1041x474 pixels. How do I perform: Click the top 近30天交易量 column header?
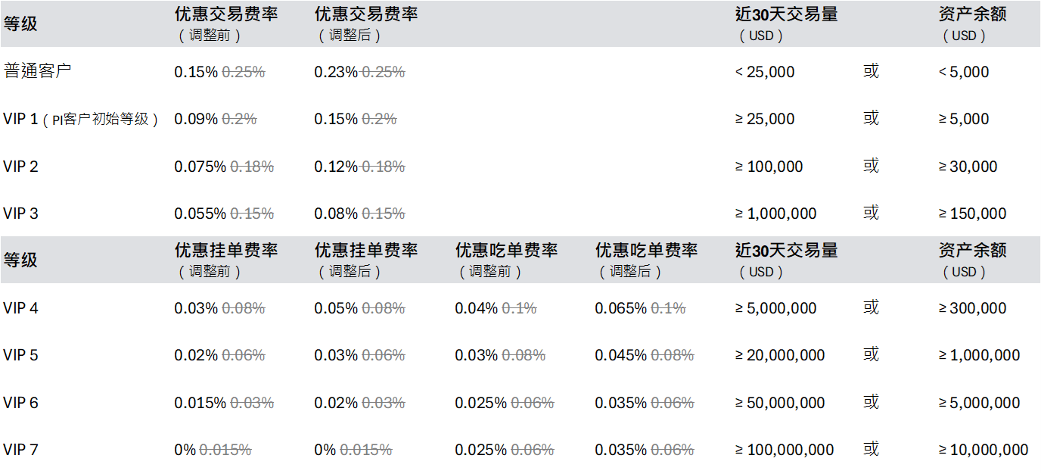click(x=787, y=24)
